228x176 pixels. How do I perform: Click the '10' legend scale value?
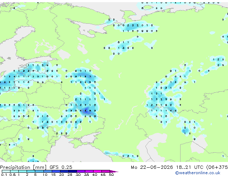click(45, 175)
